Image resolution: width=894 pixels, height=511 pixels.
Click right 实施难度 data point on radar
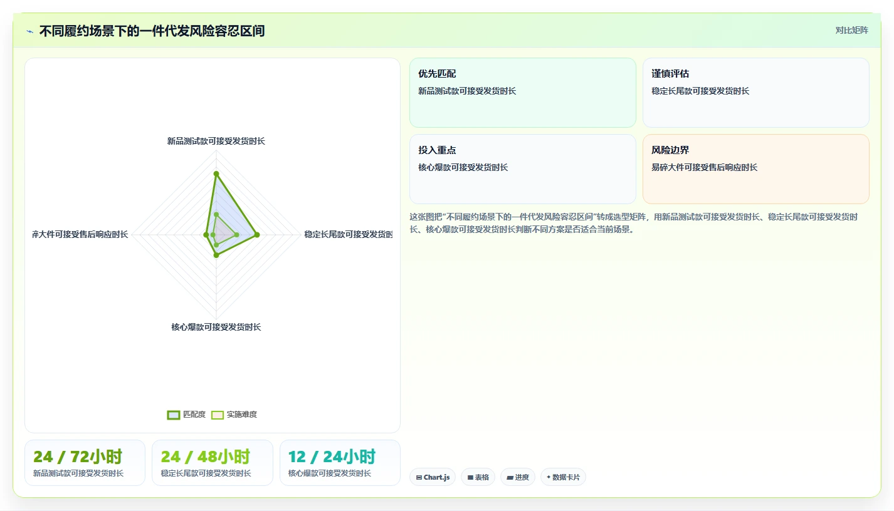pos(236,235)
